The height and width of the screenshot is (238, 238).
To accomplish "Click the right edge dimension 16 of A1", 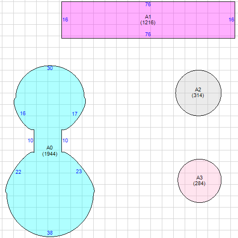I will tap(231, 20).
